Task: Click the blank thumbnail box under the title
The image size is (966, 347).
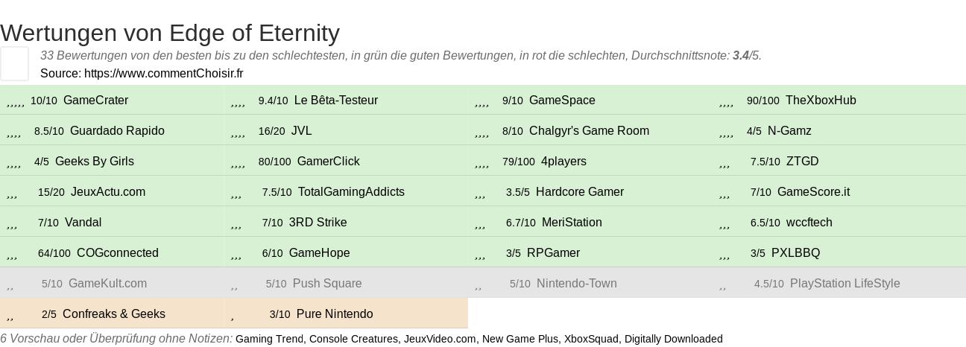Action: [14, 63]
